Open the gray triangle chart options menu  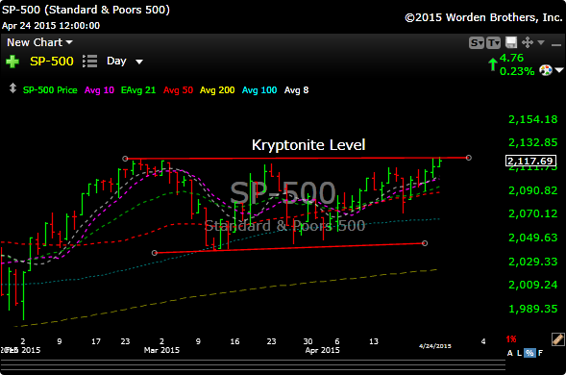point(541,42)
